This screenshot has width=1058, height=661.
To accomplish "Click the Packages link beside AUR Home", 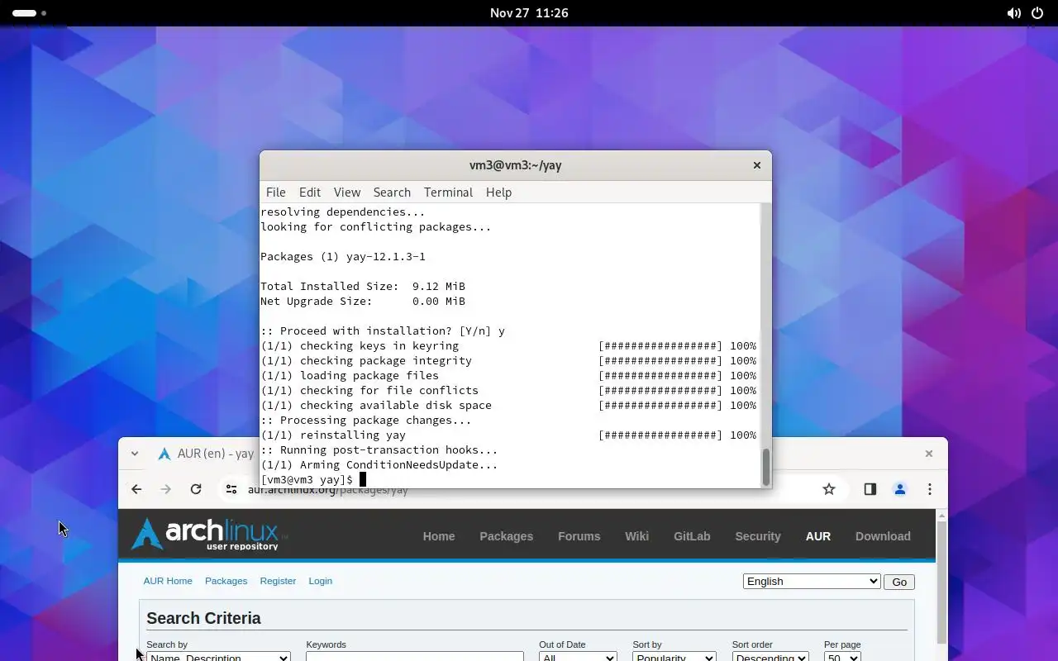I will click(226, 581).
